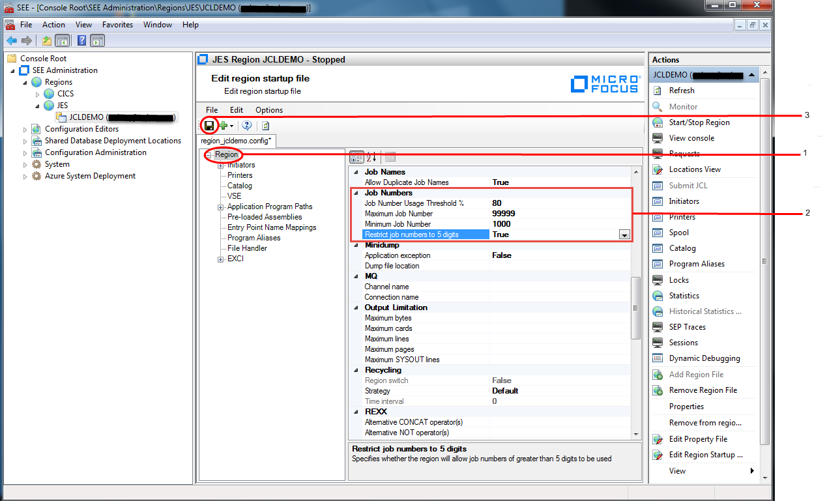Click the Properties action link
The width and height of the screenshot is (840, 501).
point(687,407)
